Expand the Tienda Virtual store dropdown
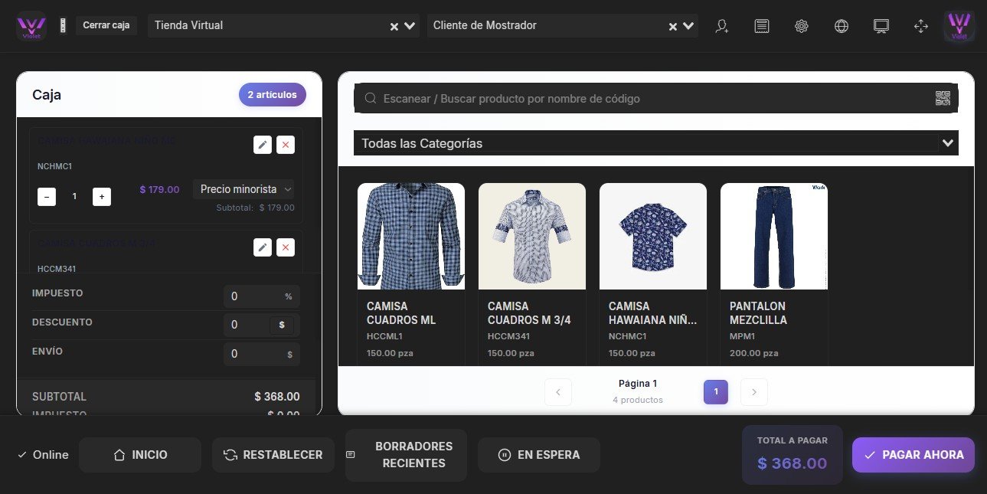 [x=410, y=25]
